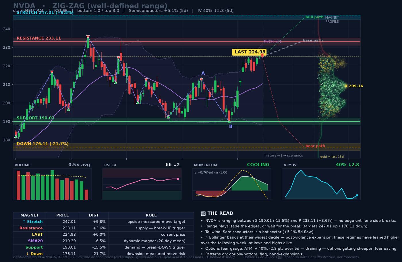Click the ROLE column header
This screenshot has width=402, height=262.
(x=151, y=215)
